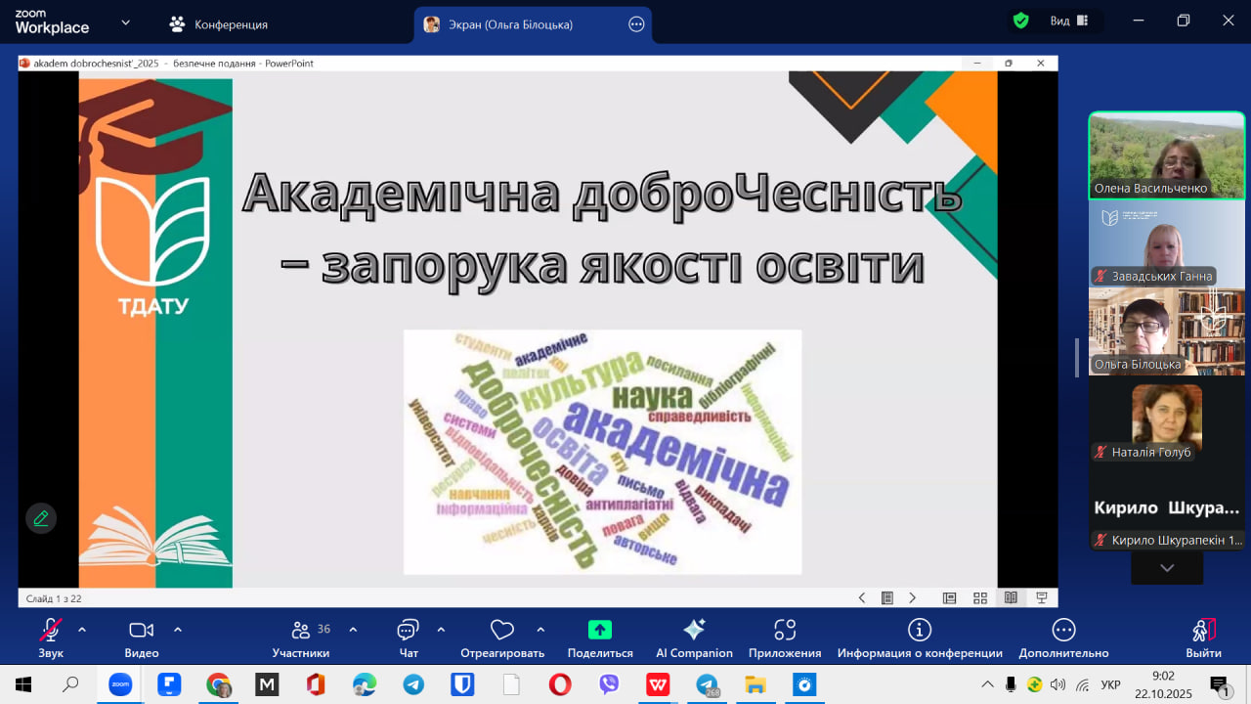1251x704 pixels.
Task: Expand the audio options arrow next to Звук
Action: point(82,630)
